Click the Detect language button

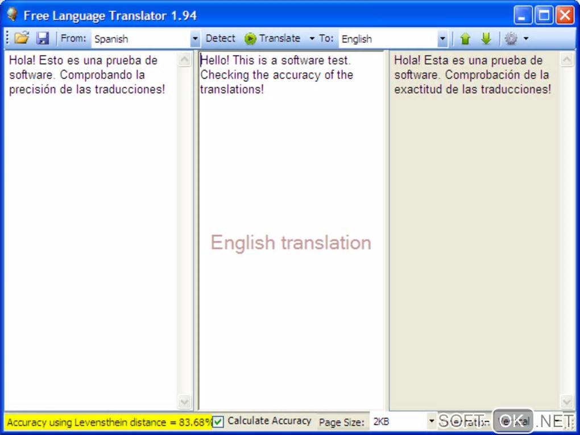pos(221,39)
